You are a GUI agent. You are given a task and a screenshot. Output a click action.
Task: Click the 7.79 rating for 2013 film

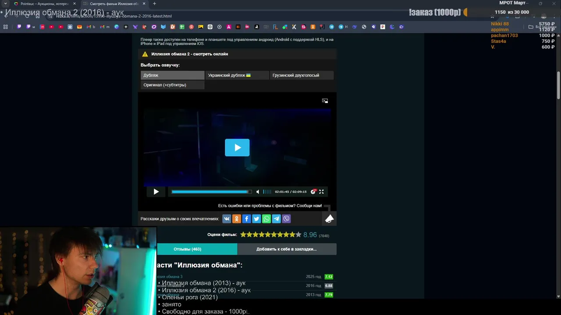329,295
